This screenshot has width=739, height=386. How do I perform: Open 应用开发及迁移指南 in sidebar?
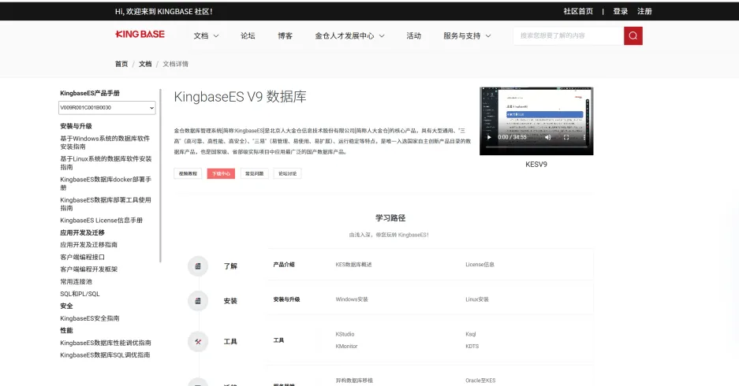pyautogui.click(x=88, y=245)
